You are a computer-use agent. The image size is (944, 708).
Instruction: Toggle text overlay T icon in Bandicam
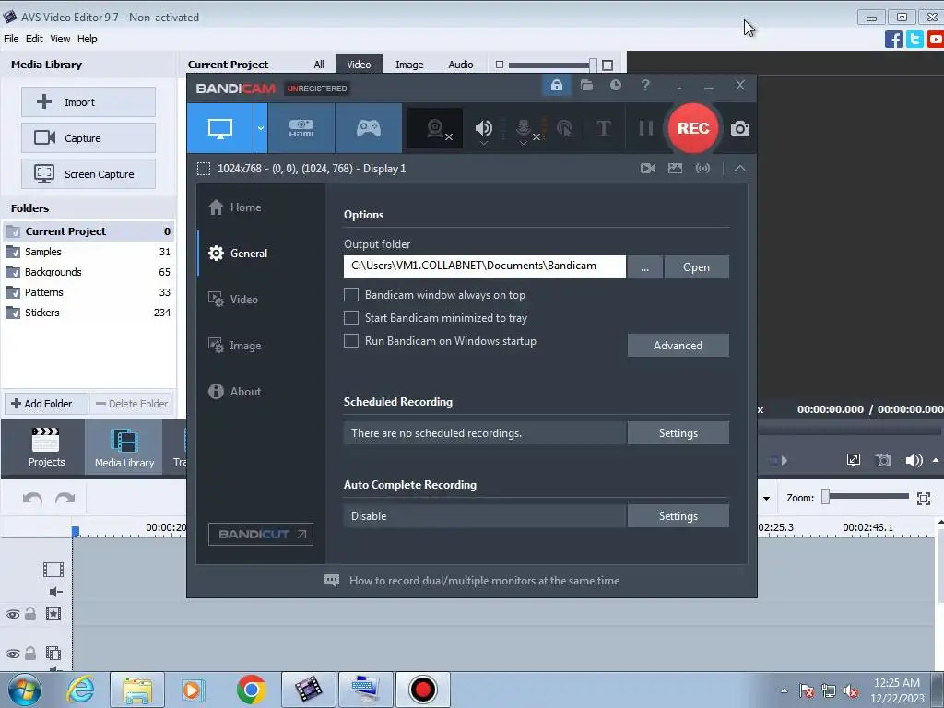point(603,128)
